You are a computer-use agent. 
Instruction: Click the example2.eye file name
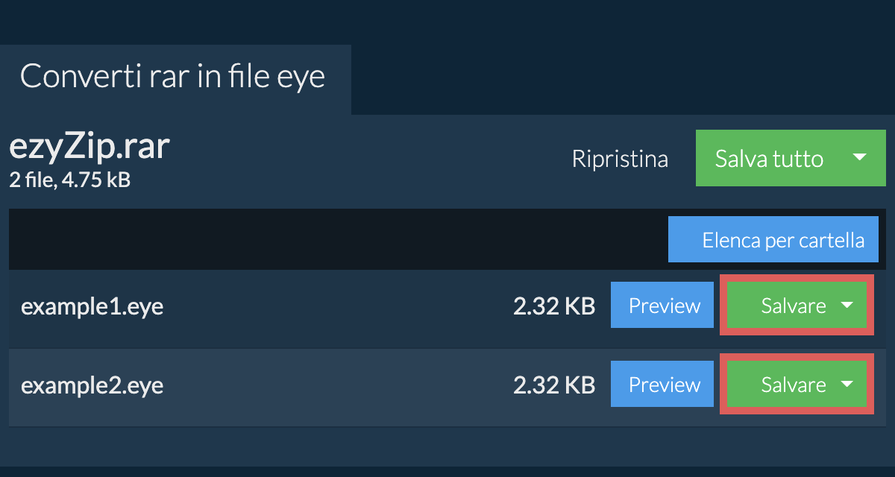[92, 385]
